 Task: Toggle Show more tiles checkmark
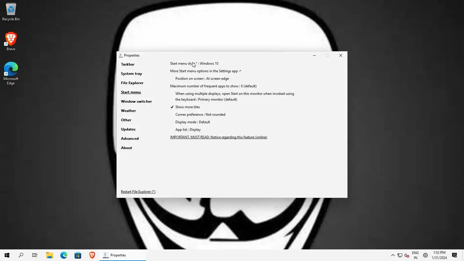[185, 107]
